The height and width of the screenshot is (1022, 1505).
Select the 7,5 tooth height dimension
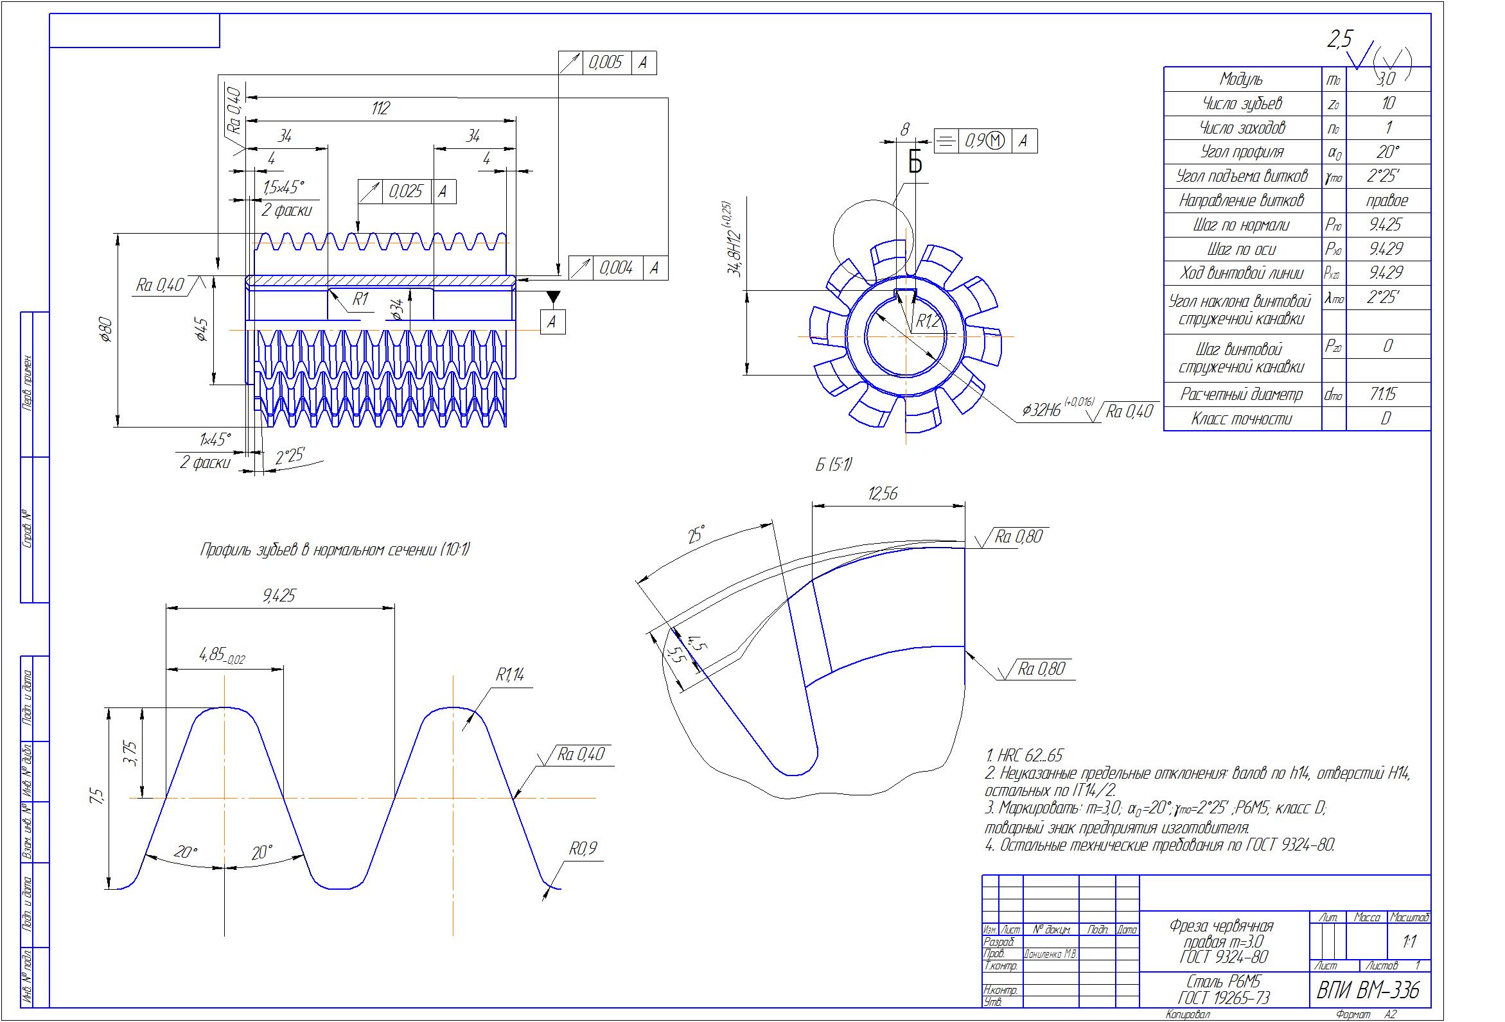coord(96,796)
